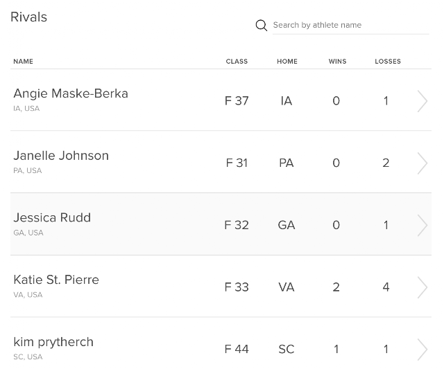Select the Janelle Johnson name link
The image size is (444, 369).
pos(61,156)
